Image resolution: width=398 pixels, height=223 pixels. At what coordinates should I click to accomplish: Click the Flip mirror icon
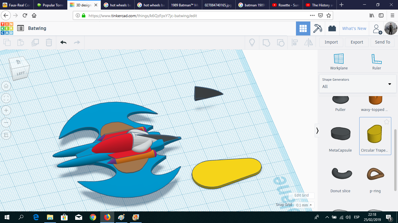tap(309, 42)
